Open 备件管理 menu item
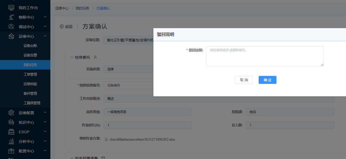Screen dimensions: 346x159 [30, 93]
